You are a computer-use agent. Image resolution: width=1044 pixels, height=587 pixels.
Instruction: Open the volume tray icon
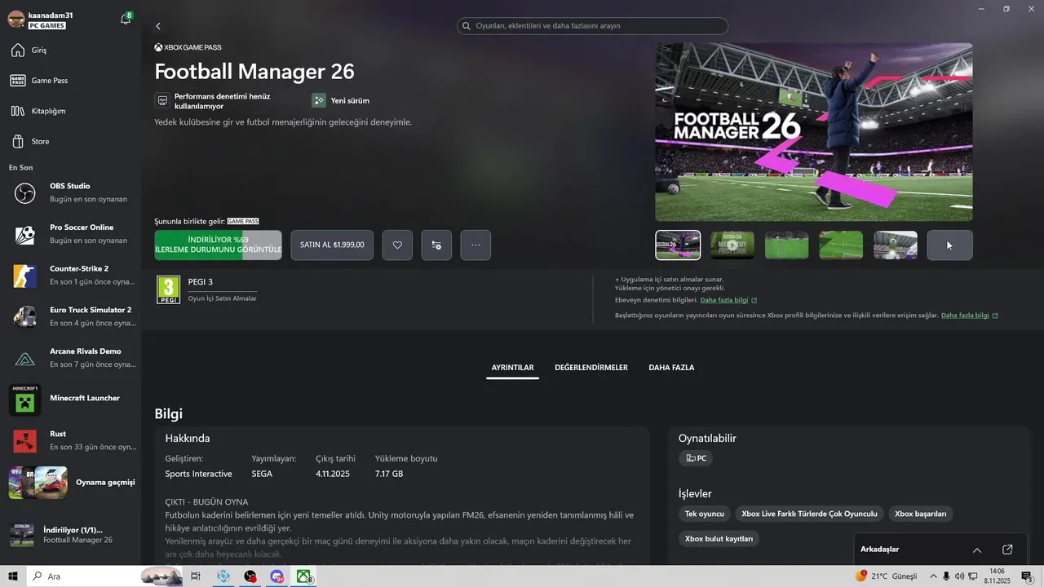pos(959,576)
